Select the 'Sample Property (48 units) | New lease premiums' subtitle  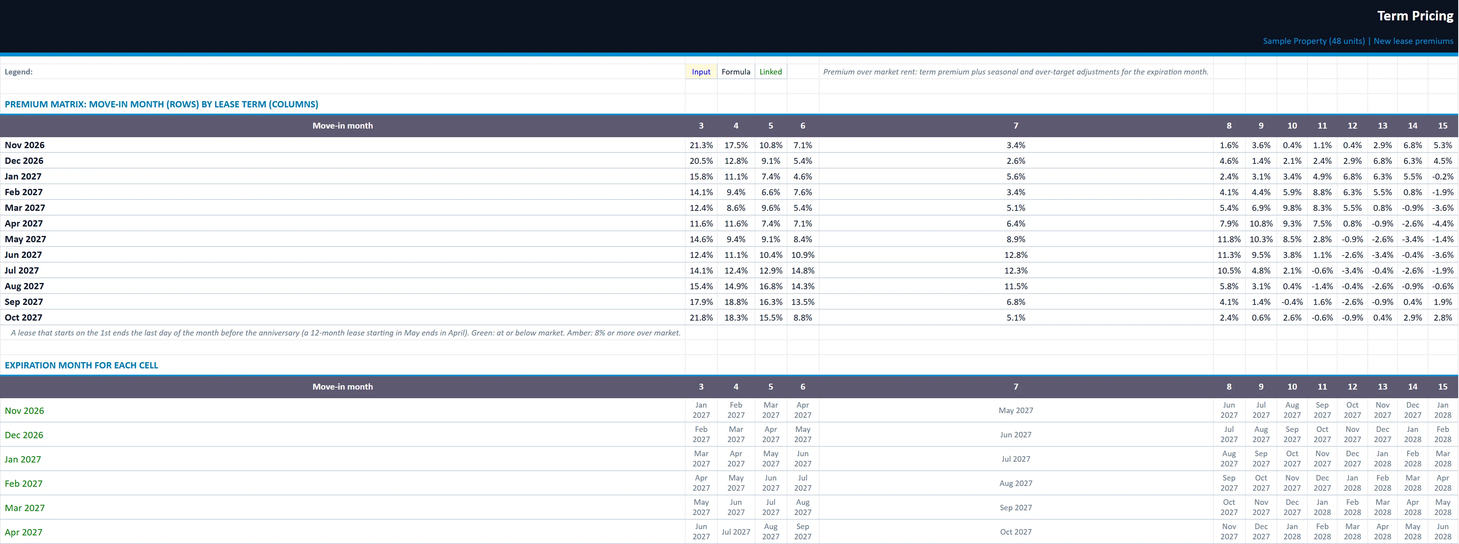pos(1358,41)
